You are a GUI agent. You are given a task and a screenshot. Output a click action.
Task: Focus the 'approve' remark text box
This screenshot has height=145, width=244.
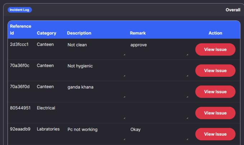click(158, 49)
